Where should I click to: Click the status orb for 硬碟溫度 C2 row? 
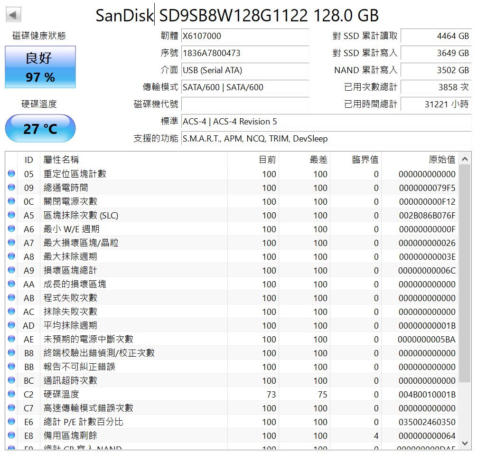point(11,394)
